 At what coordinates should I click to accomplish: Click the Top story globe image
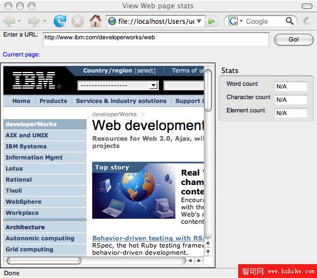[x=134, y=191]
